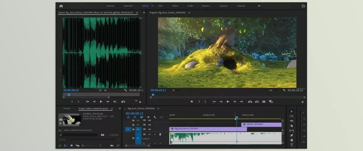
Task: Open the Fit zoom level dropdown
Action: [x=178, y=90]
